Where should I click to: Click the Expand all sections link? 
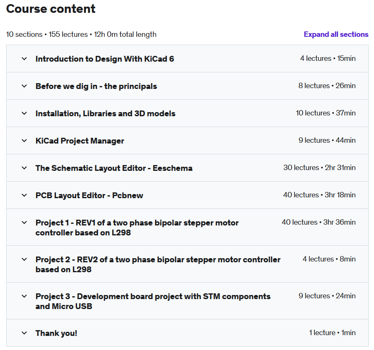click(336, 34)
